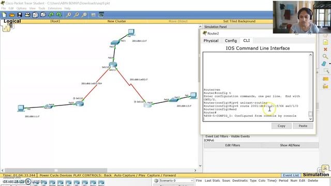
Task: Click the [Root] label in yellow bar
Action: click(x=55, y=21)
